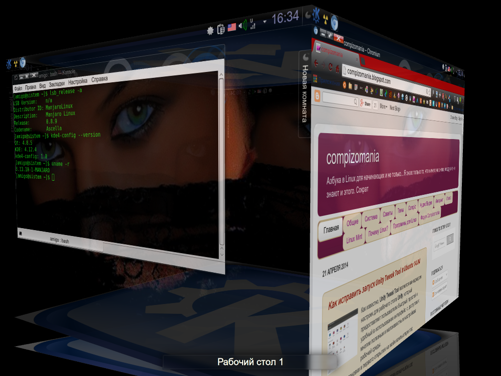Image resolution: width=501 pixels, height=376 pixels.
Task: Click Chromium home button
Action: [x=337, y=69]
